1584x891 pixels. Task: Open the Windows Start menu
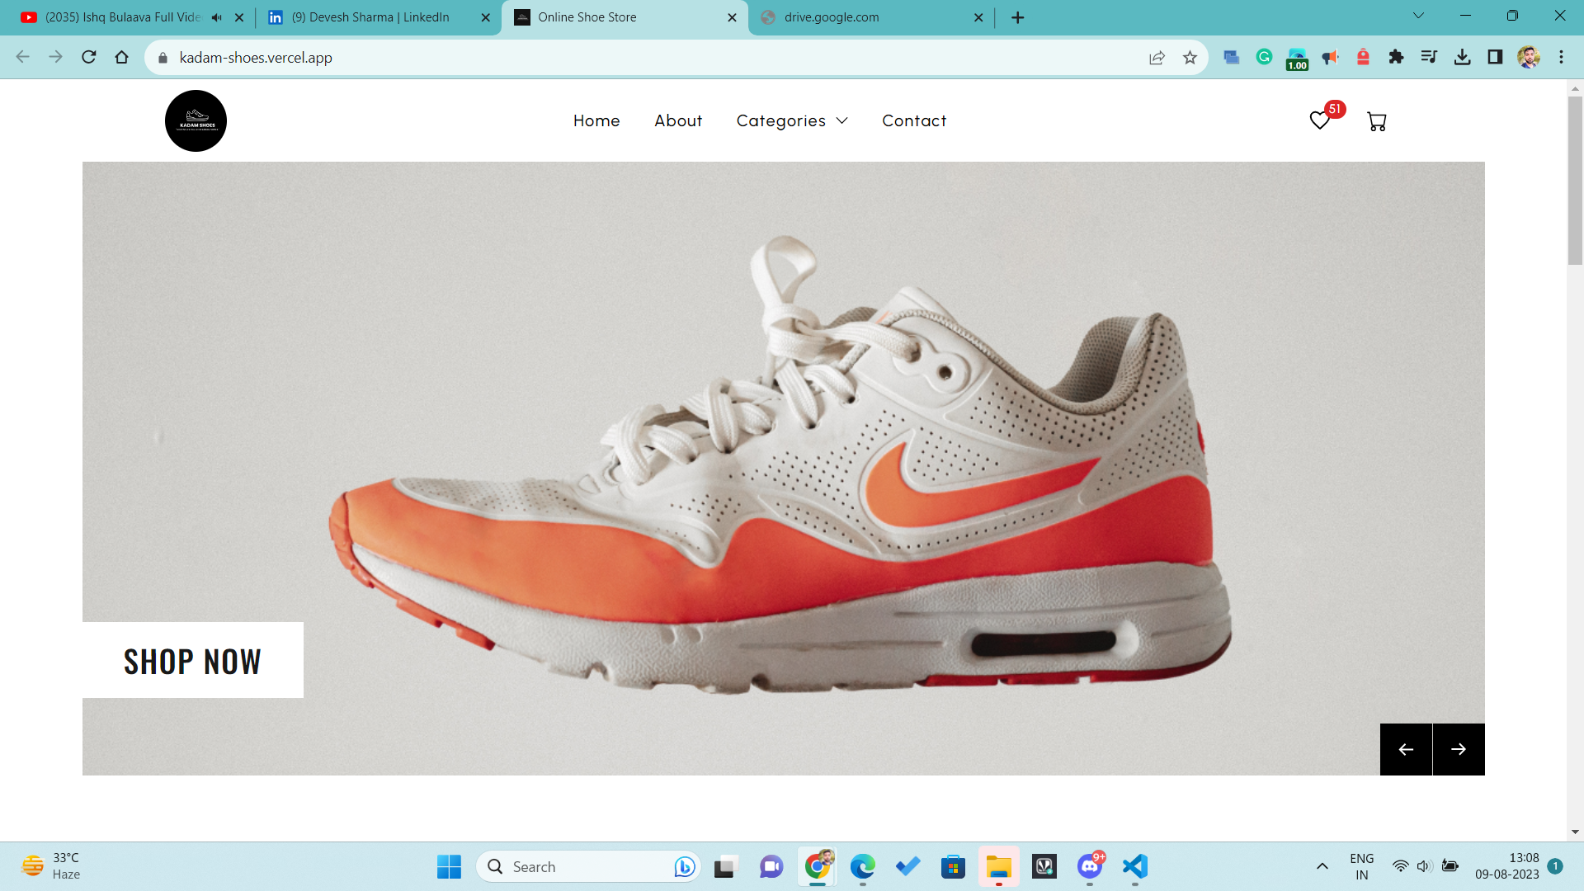[449, 866]
